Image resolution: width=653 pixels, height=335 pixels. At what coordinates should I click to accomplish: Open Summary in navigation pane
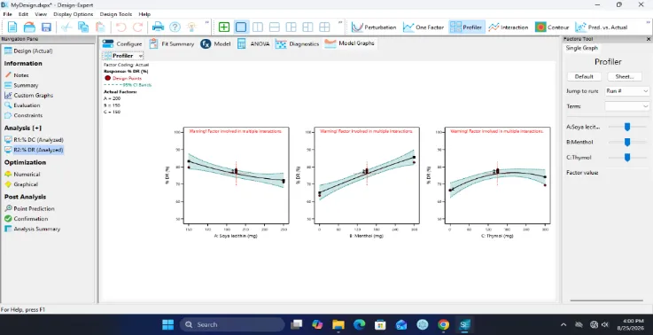click(21, 85)
